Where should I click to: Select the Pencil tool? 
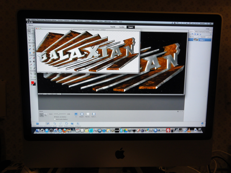point(34,68)
